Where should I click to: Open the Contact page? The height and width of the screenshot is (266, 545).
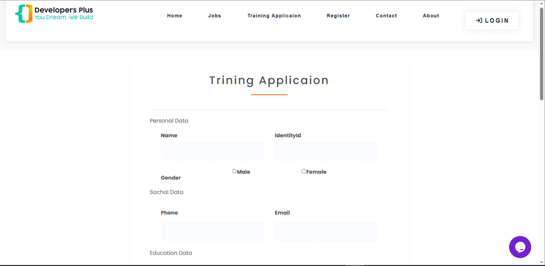(x=386, y=15)
